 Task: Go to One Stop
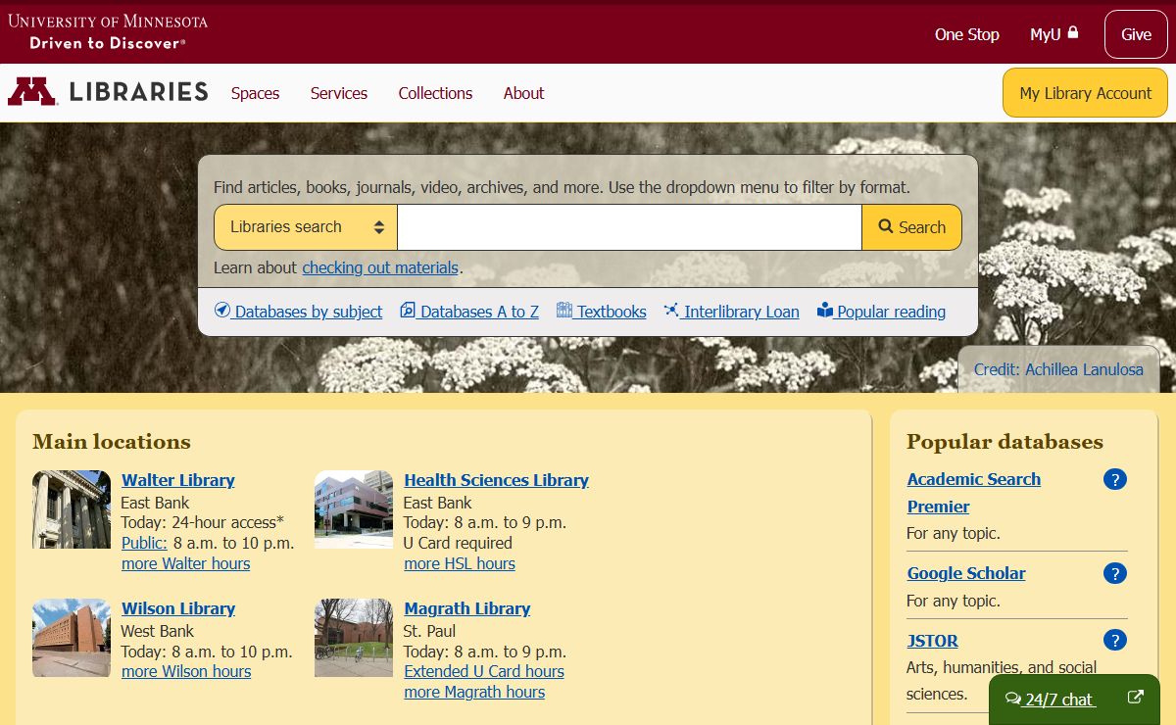click(967, 34)
